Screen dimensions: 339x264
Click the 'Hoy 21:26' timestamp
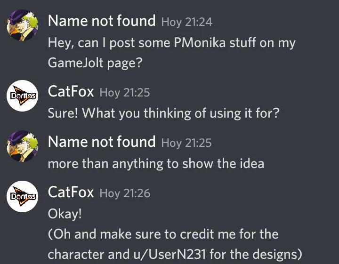pos(125,193)
